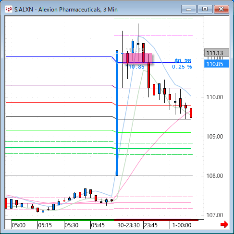Click the 110.85 label under the pink box
The image size is (234, 234).
135,67
